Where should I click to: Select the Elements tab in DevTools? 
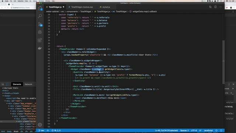point(17,84)
